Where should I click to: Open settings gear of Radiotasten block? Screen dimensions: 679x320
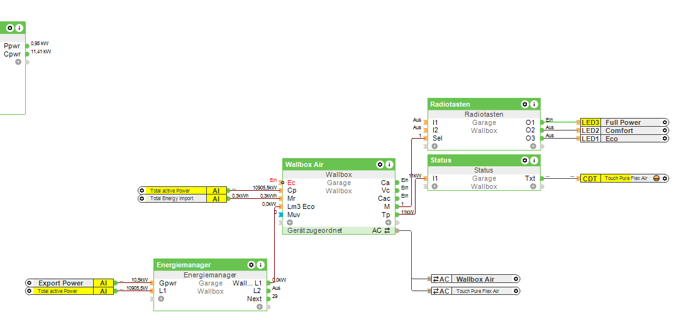[525, 104]
